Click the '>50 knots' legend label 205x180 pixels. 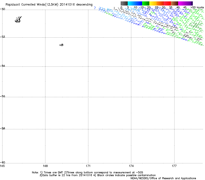(197, 7)
